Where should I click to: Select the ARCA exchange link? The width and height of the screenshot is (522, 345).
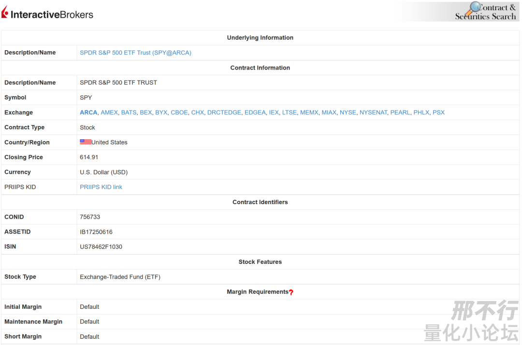point(88,112)
